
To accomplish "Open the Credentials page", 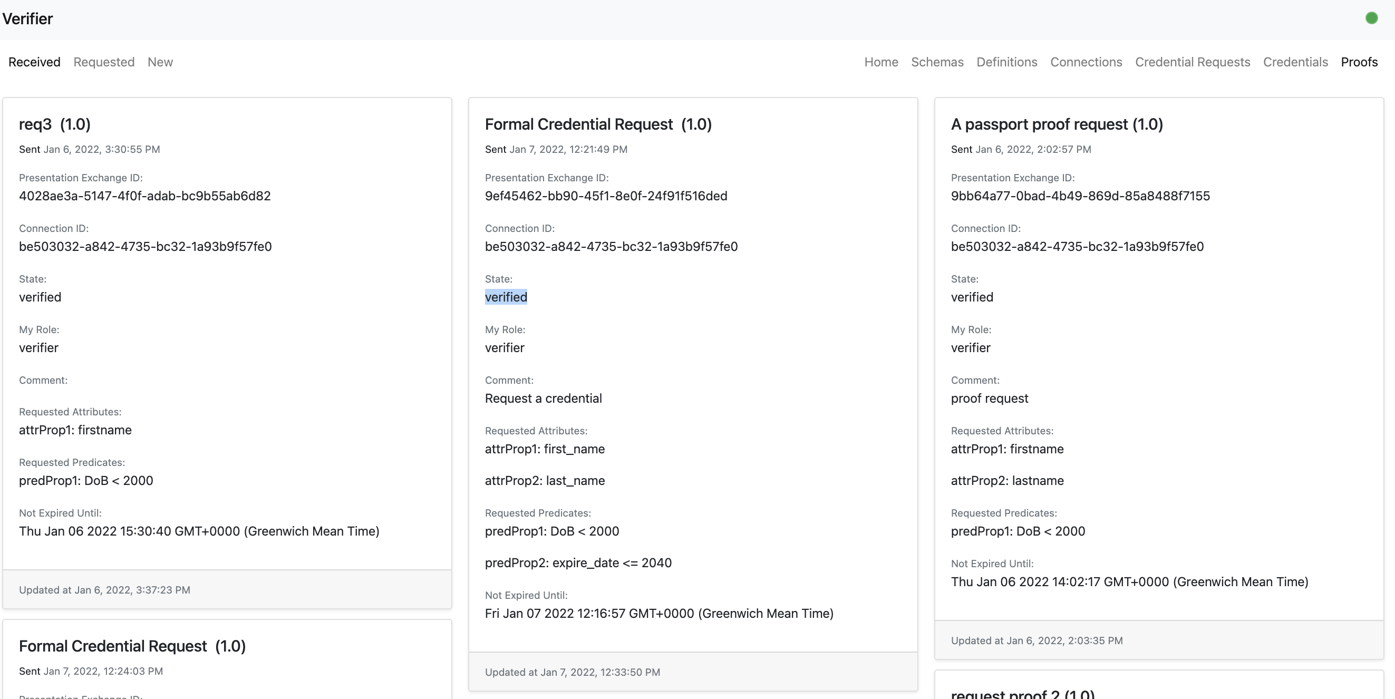I will click(1295, 62).
